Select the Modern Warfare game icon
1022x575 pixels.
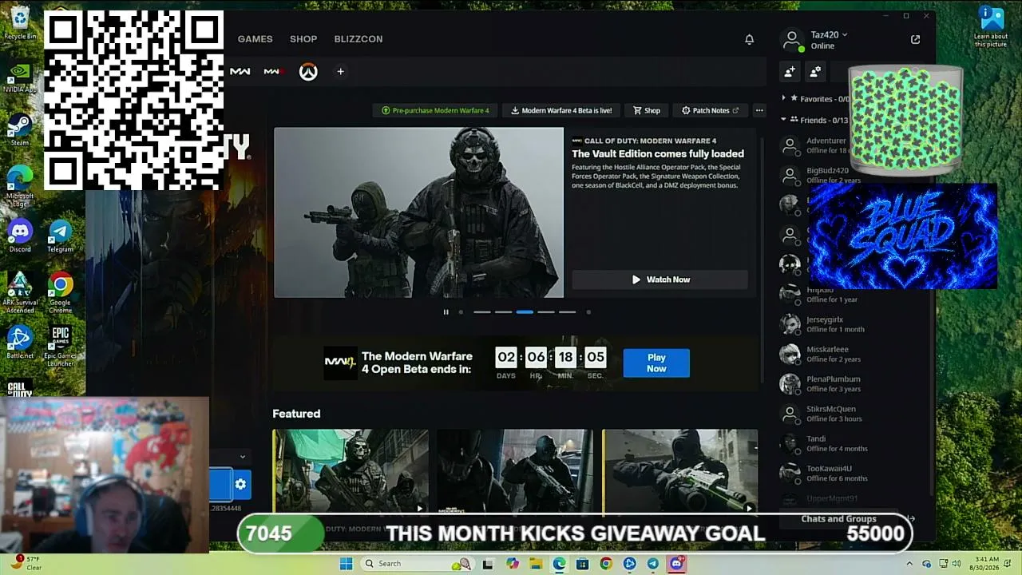click(240, 72)
